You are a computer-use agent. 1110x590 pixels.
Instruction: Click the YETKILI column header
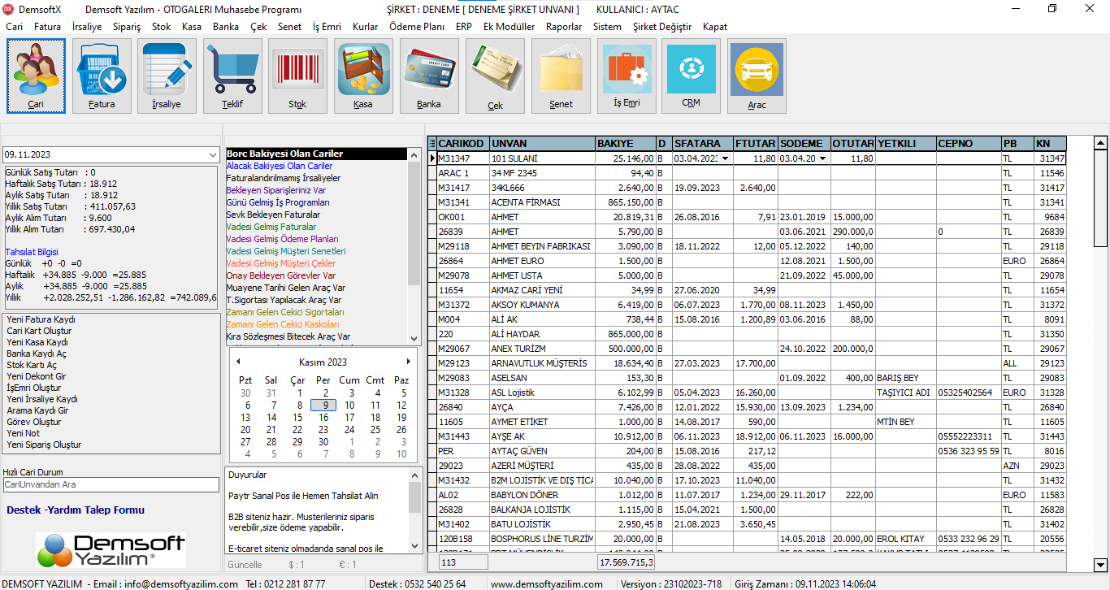coord(905,144)
